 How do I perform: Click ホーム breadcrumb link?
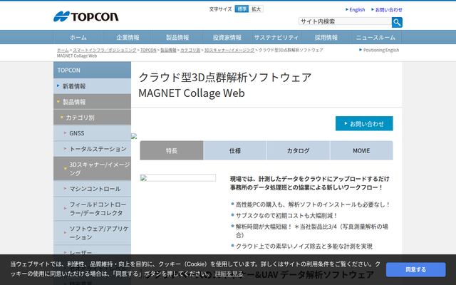click(63, 50)
